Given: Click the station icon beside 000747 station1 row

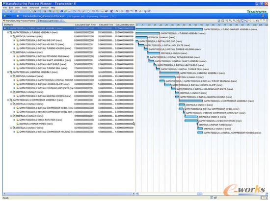Looking at the screenshot, I should (x=14, y=36).
